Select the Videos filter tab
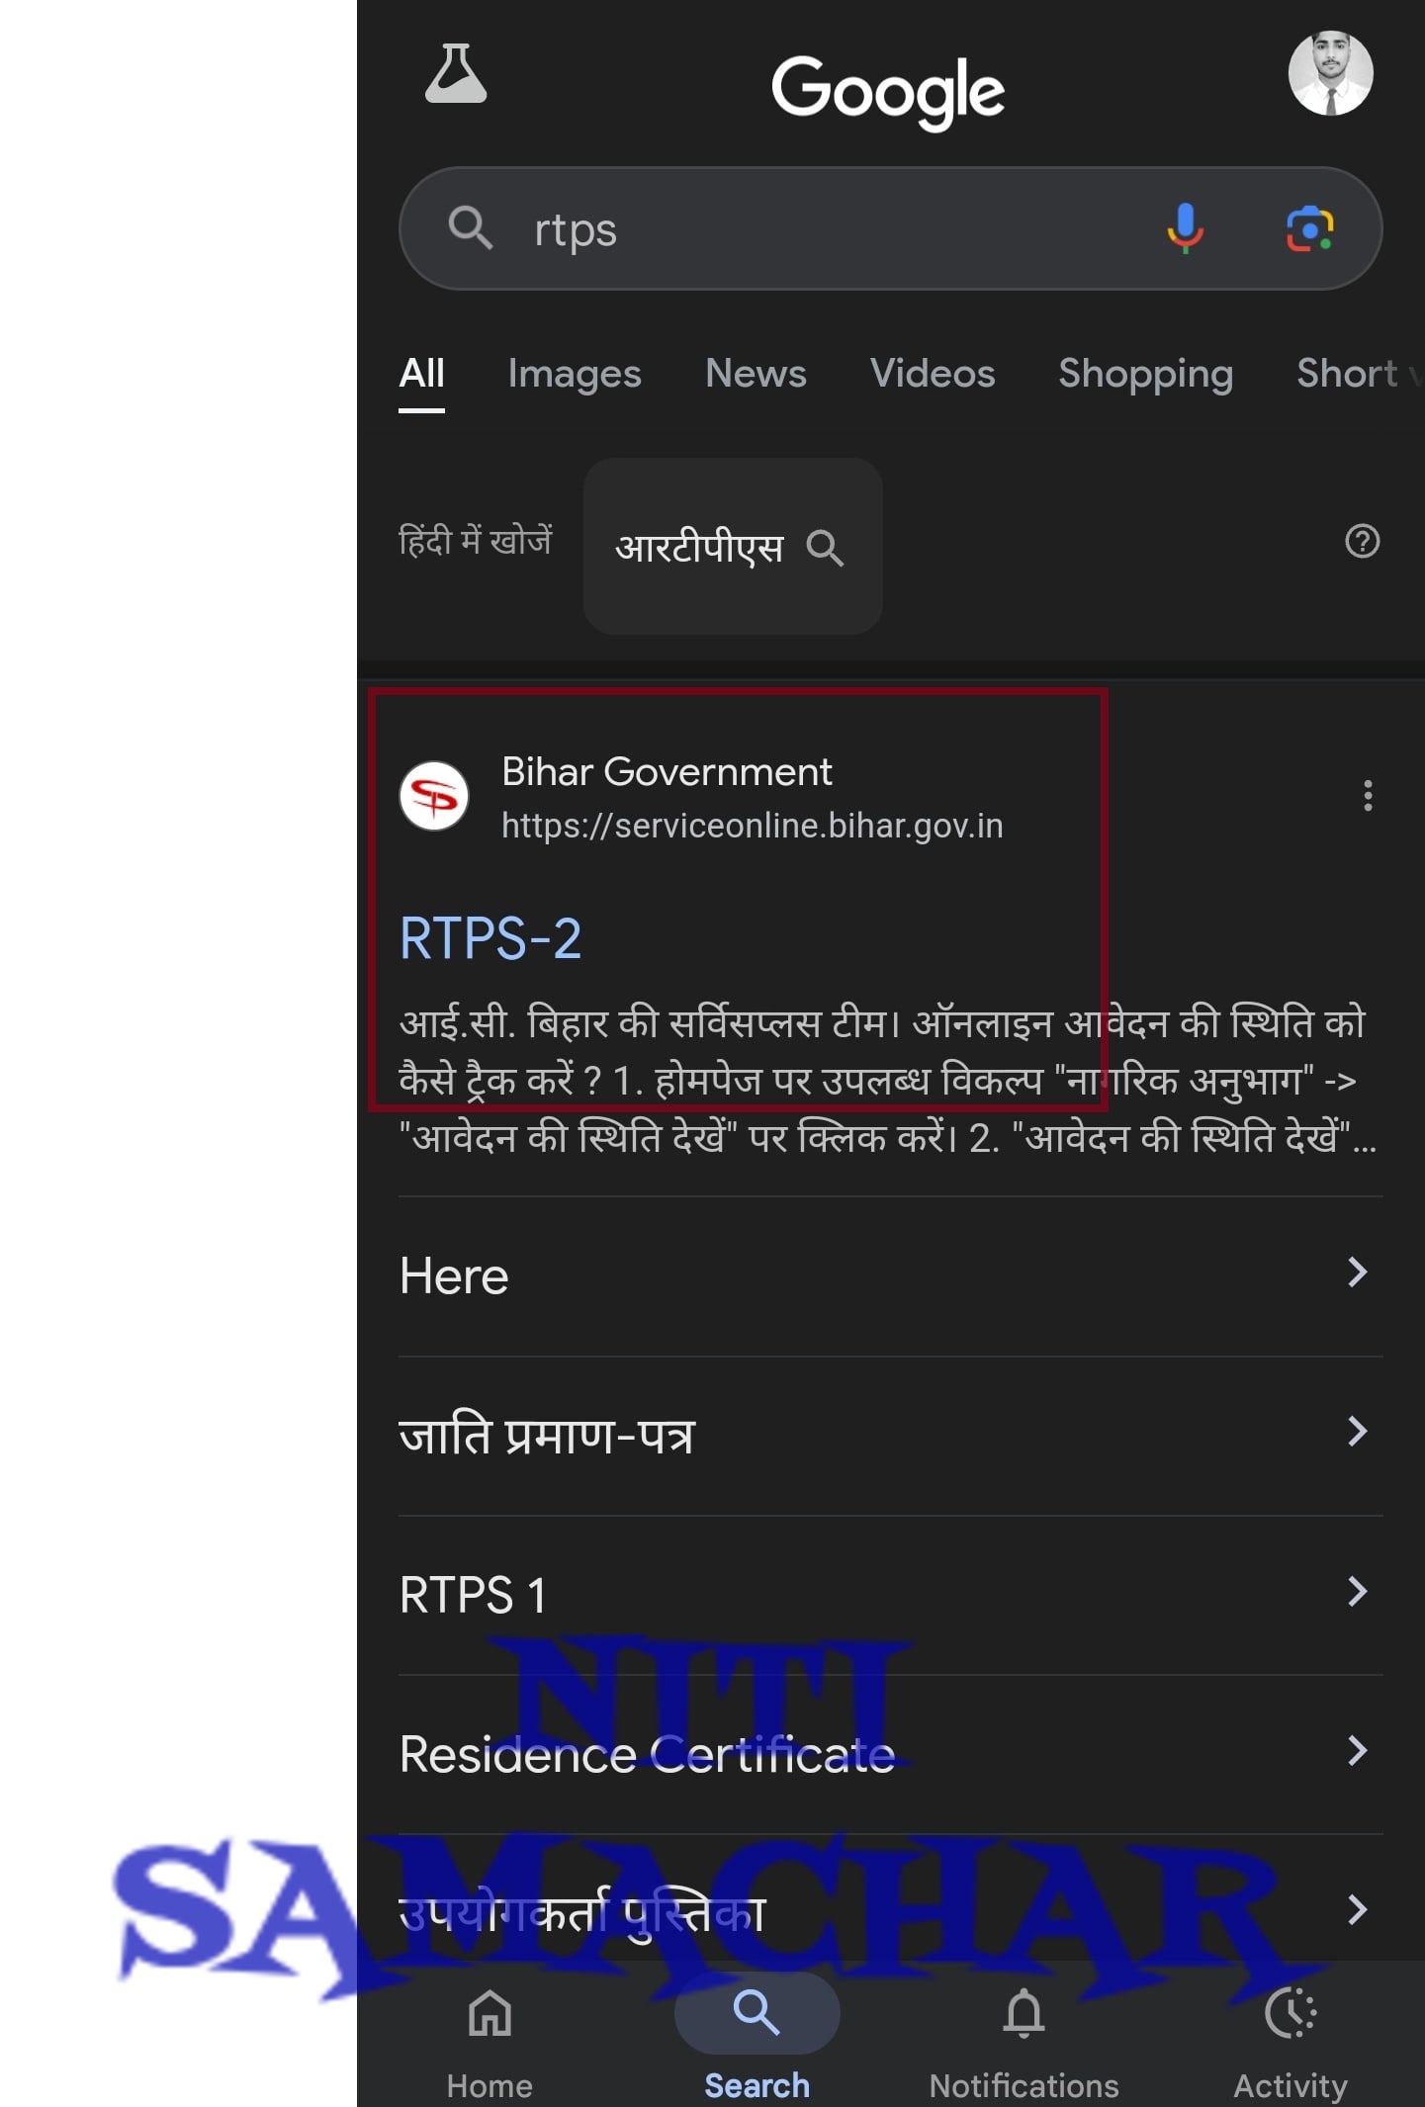Image resolution: width=1425 pixels, height=2107 pixels. click(x=933, y=374)
